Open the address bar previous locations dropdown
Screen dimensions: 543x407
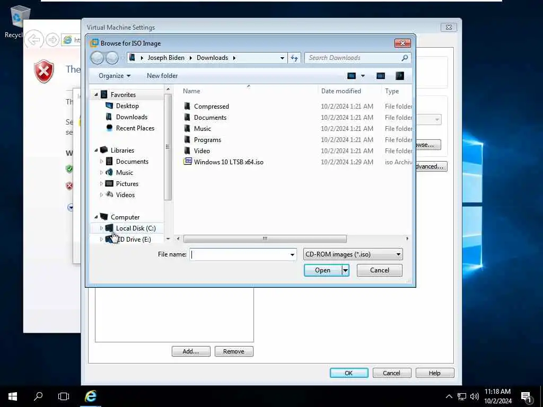pos(282,58)
